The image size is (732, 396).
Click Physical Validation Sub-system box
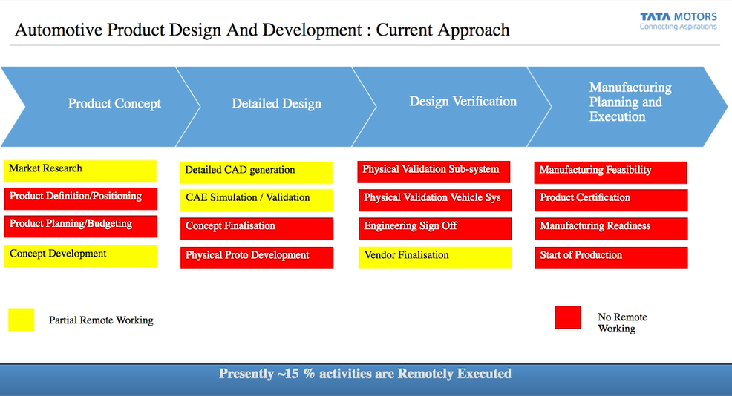[434, 171]
